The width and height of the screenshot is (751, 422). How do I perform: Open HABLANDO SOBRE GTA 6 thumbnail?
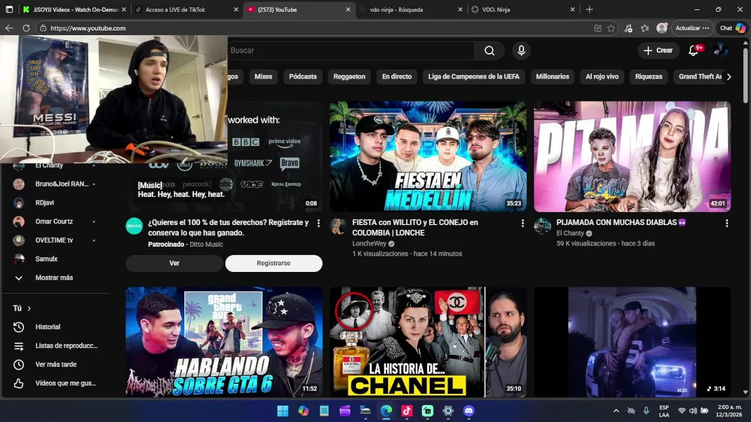pyautogui.click(x=224, y=342)
